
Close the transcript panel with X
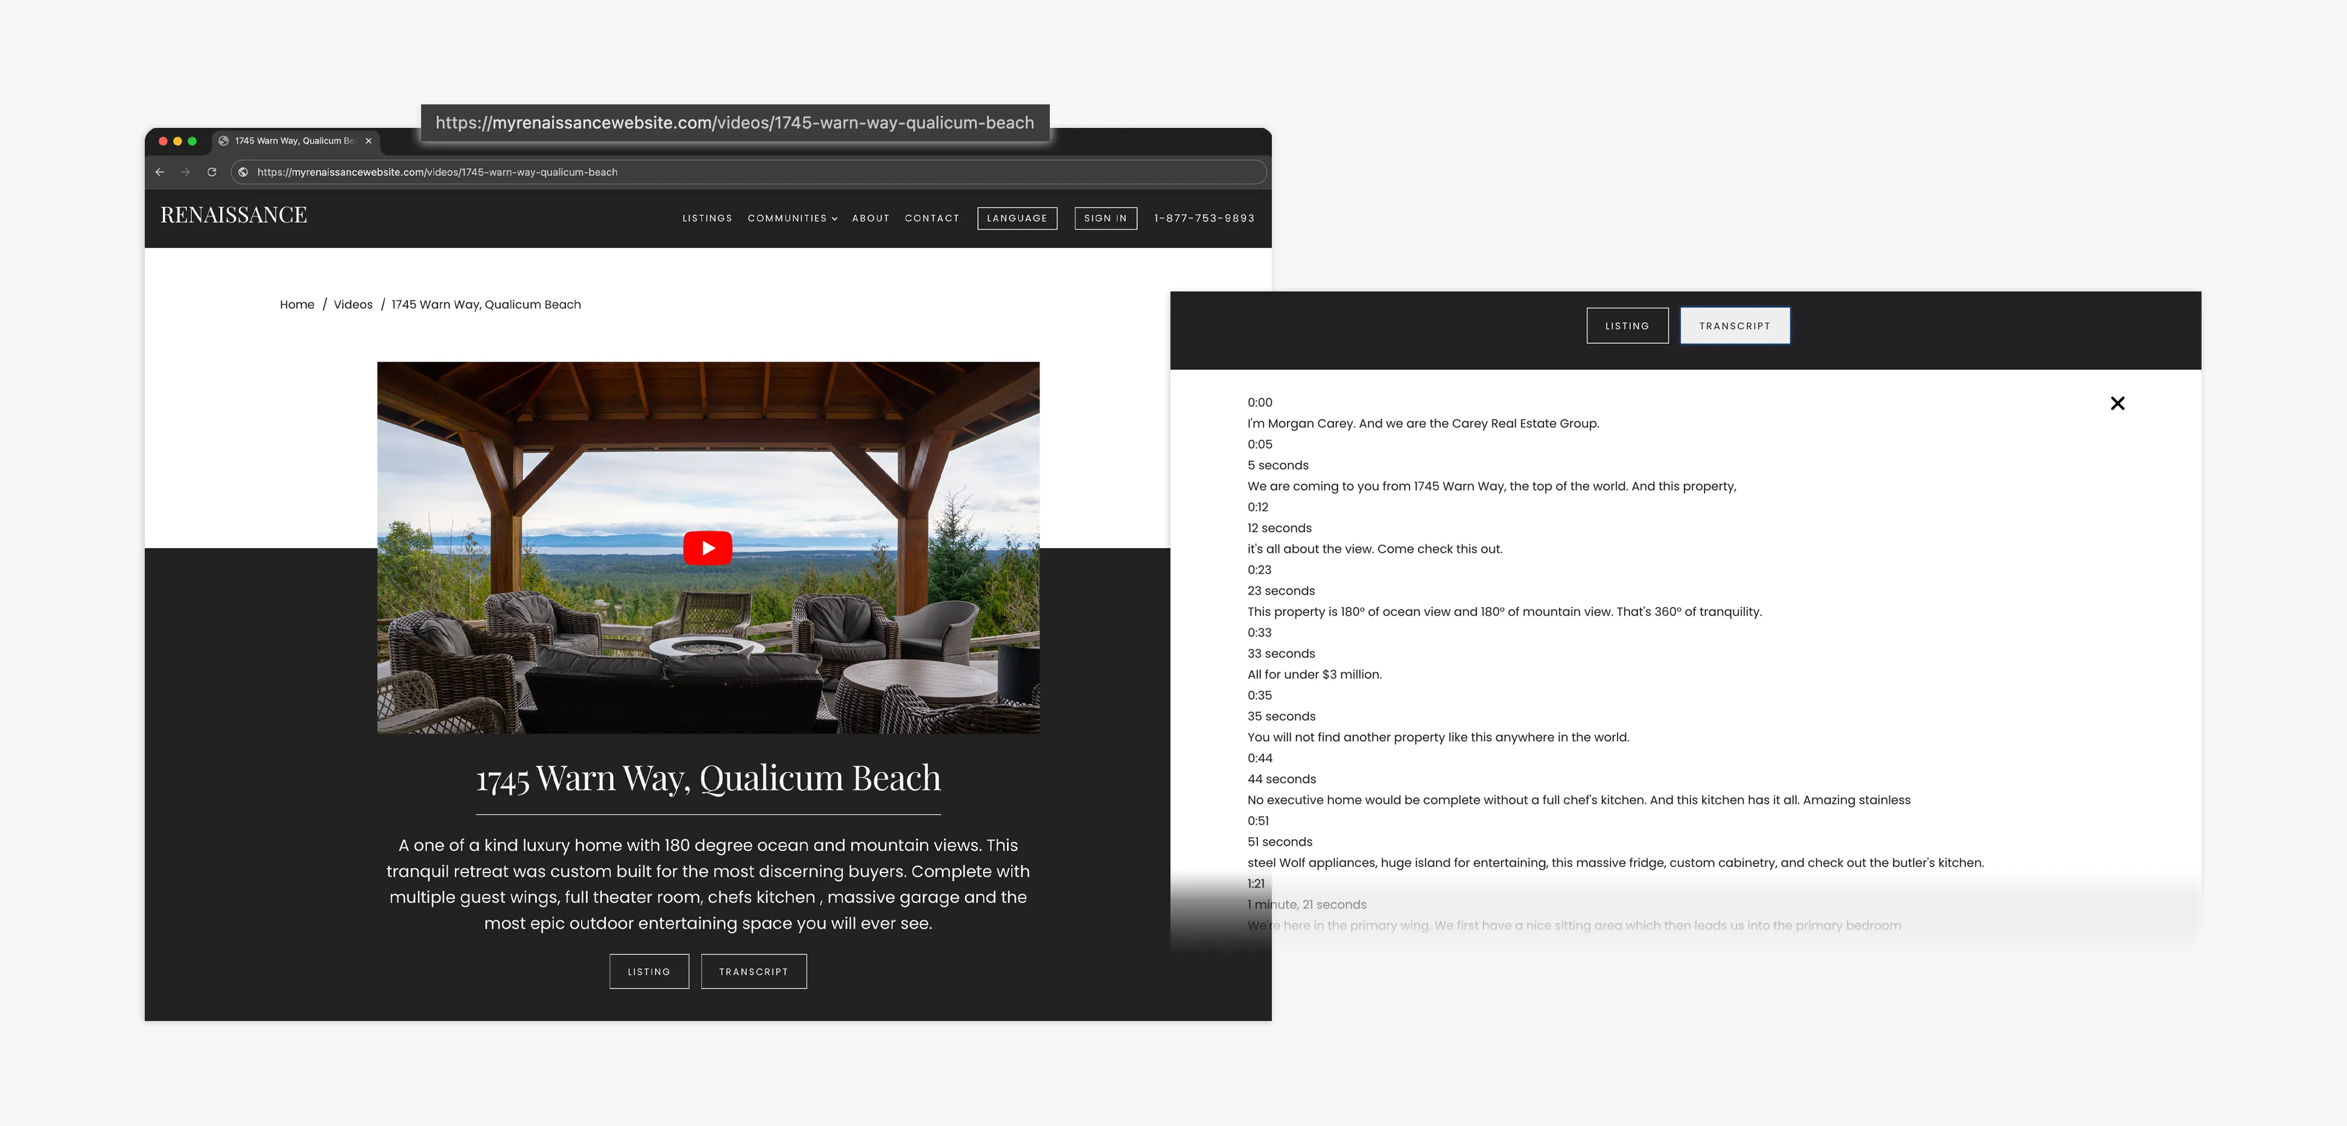click(2117, 404)
